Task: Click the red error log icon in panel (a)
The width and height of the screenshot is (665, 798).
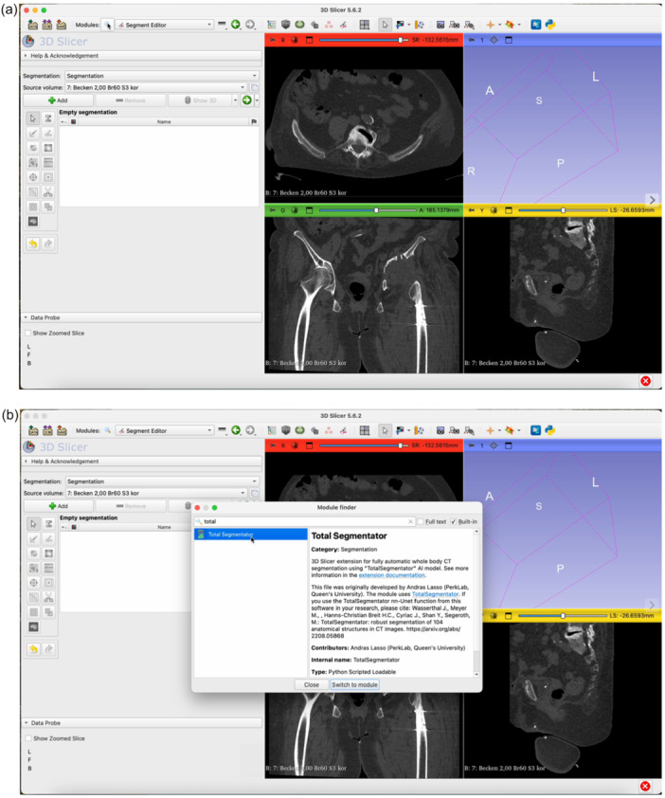Action: click(645, 381)
